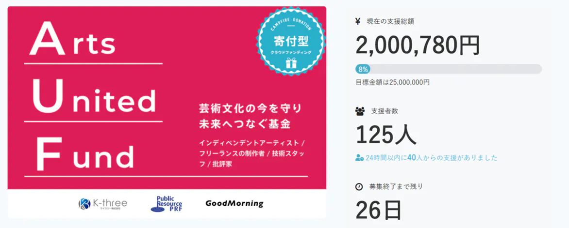Click the clock icon beside 募集終了まで残り
569x228 pixels.
coord(359,186)
